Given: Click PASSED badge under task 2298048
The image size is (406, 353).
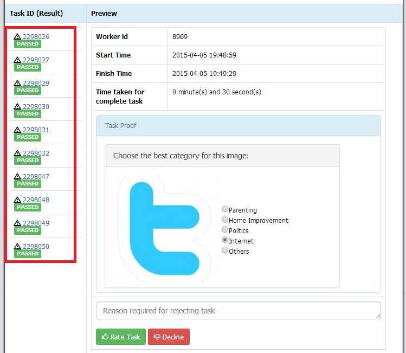Looking at the screenshot, I should pyautogui.click(x=28, y=207).
